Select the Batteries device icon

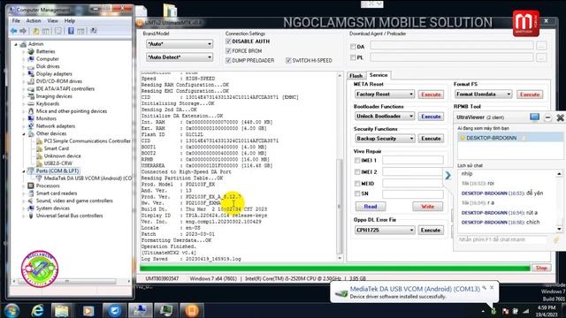click(x=31, y=51)
